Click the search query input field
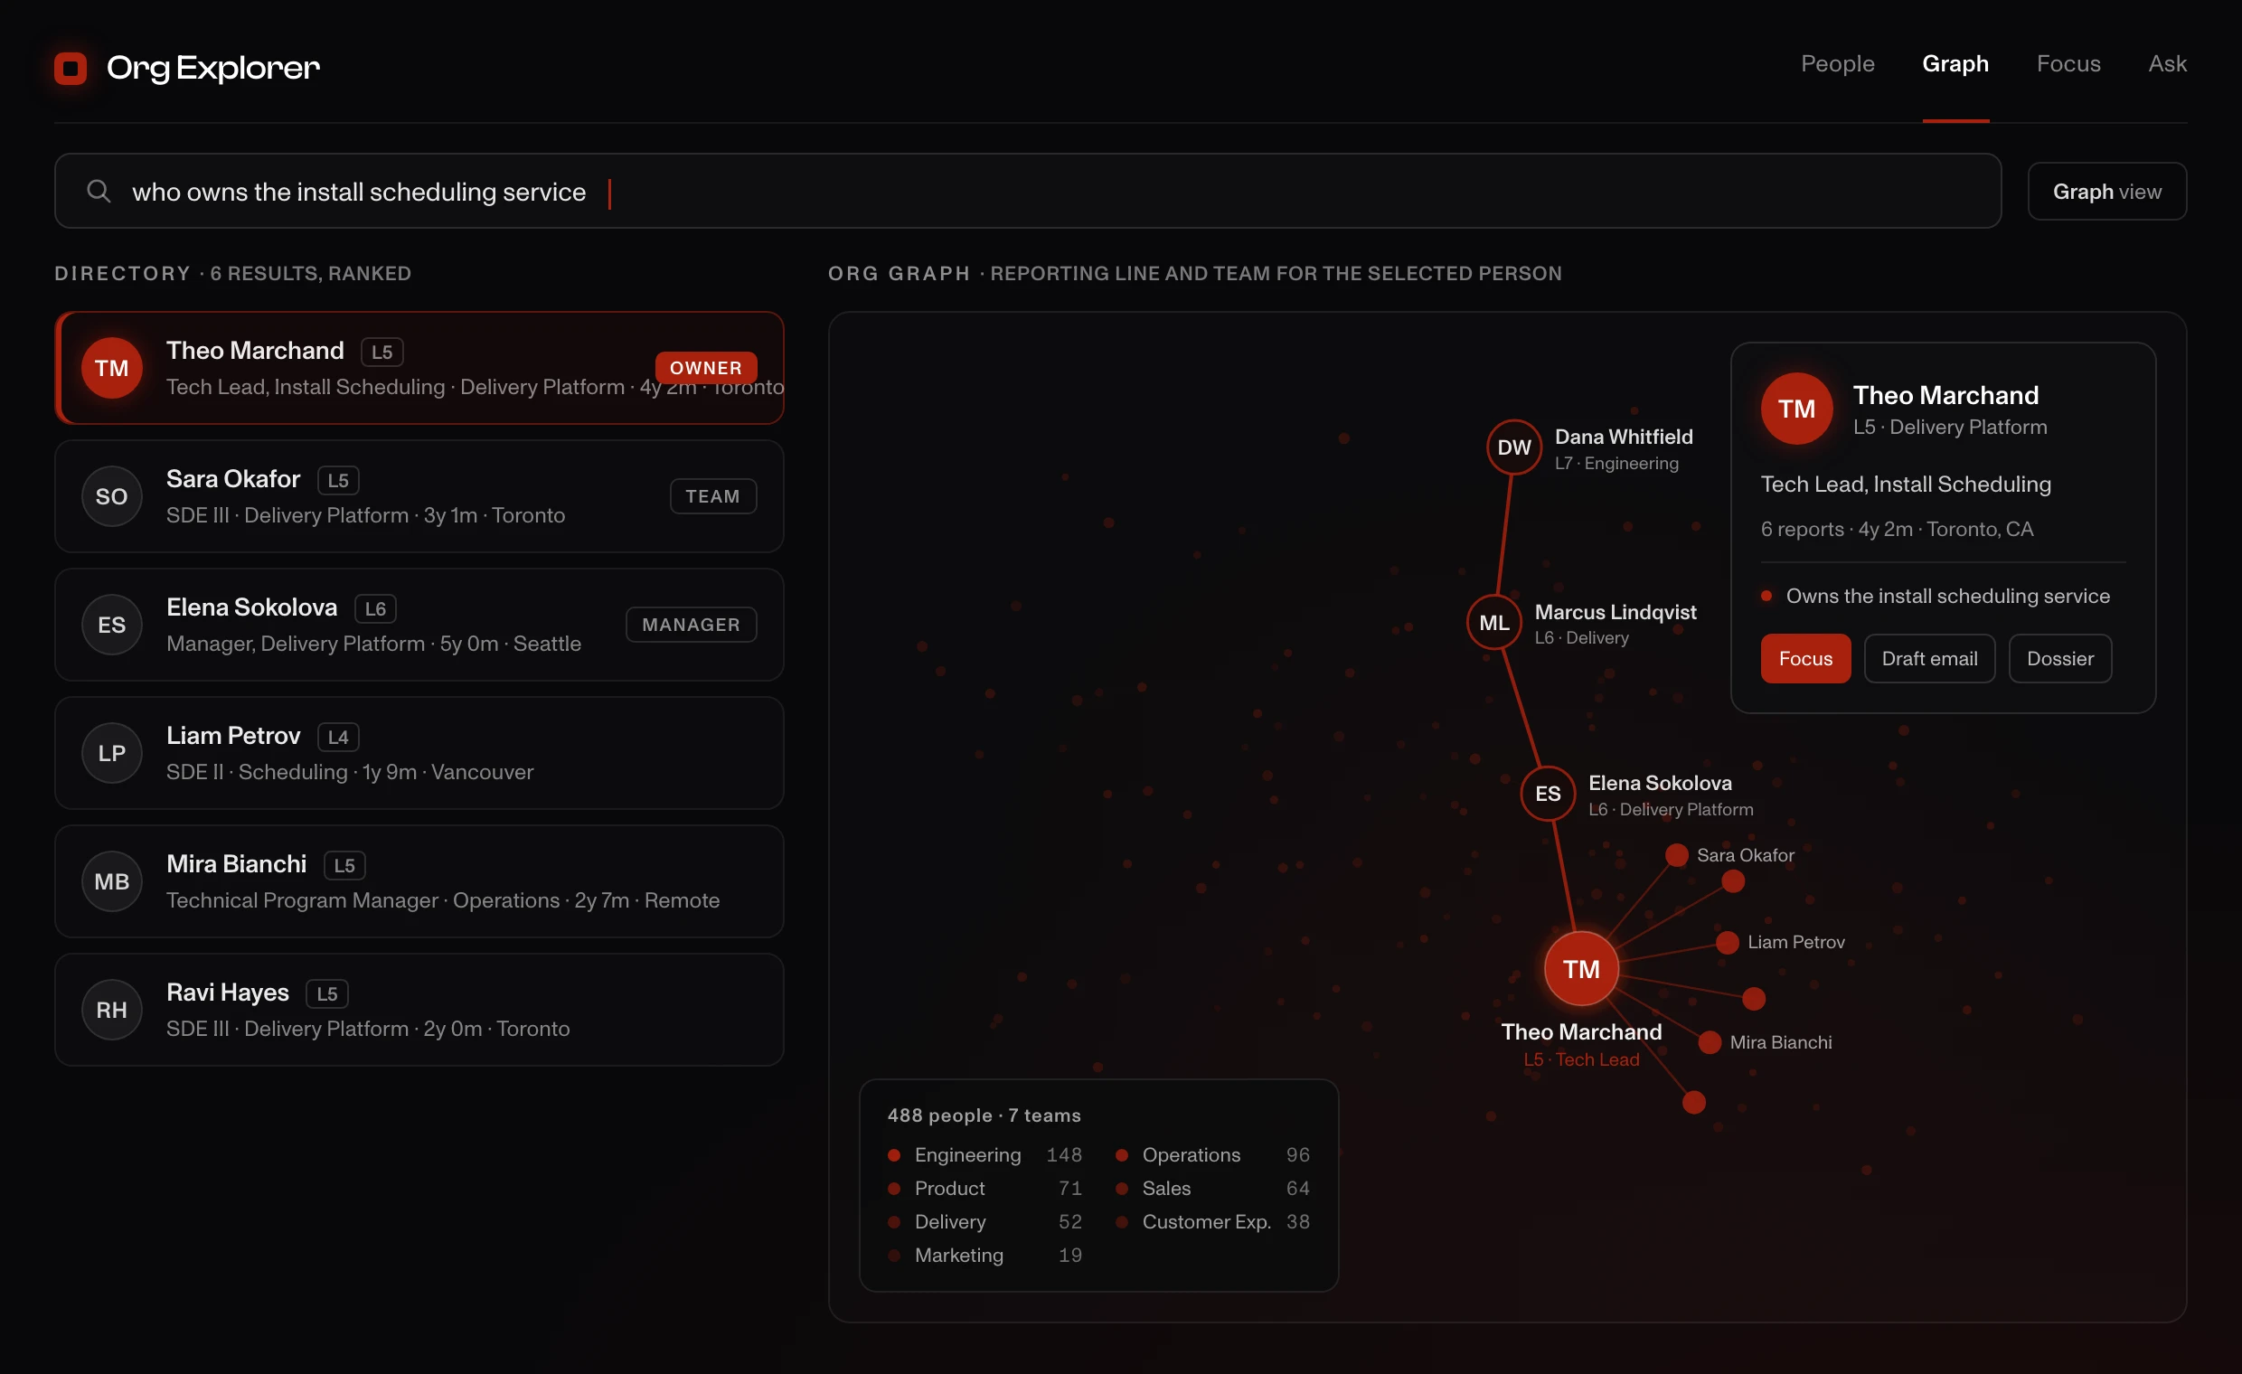The height and width of the screenshot is (1374, 2242). 1027,191
